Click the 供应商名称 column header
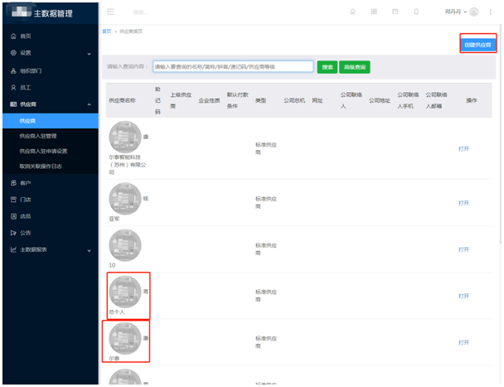504x387 pixels. [x=122, y=100]
